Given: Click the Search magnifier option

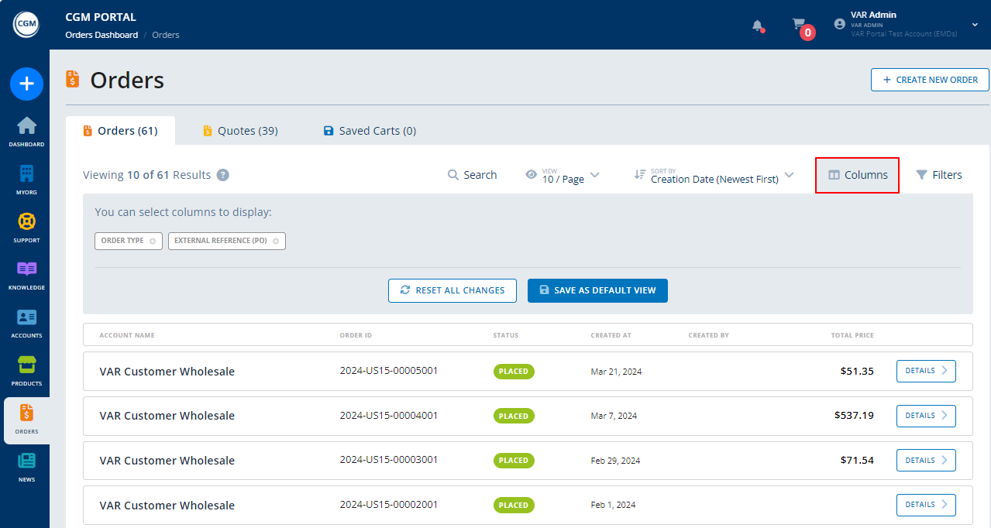Looking at the screenshot, I should tap(472, 175).
